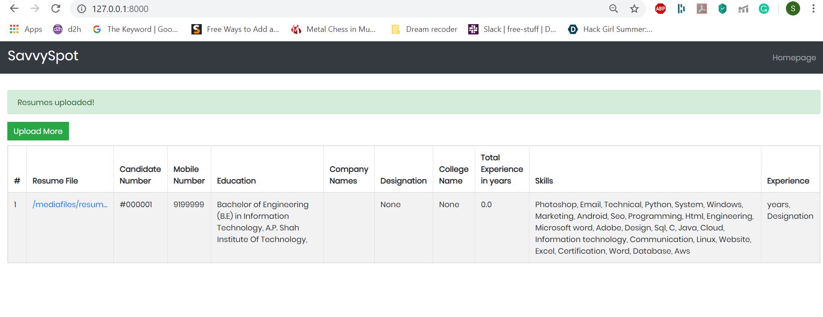Open the /mediafiles/resum... resume file link

pos(70,205)
